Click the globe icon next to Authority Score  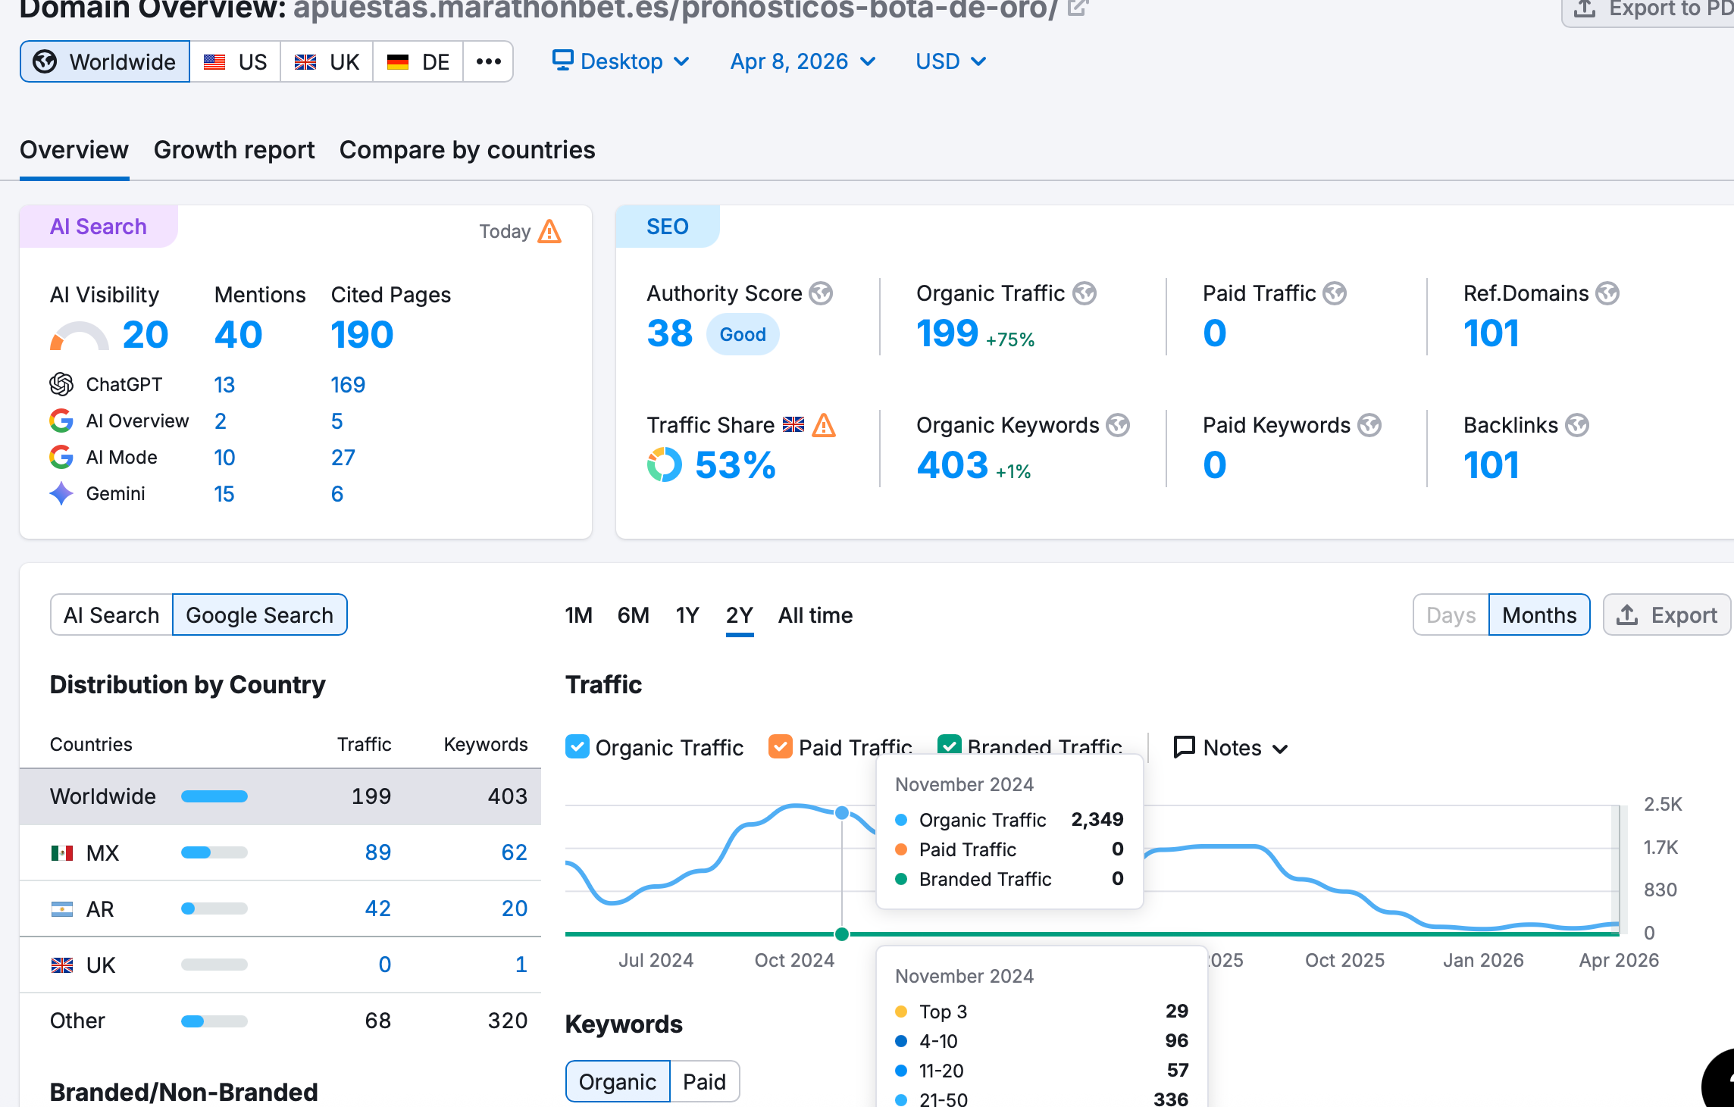coord(821,293)
